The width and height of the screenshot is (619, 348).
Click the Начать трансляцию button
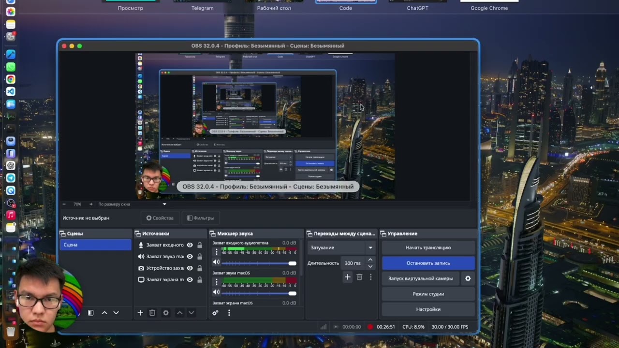point(428,247)
